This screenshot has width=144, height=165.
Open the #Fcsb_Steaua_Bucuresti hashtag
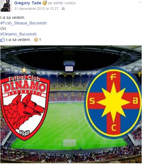[24, 23]
